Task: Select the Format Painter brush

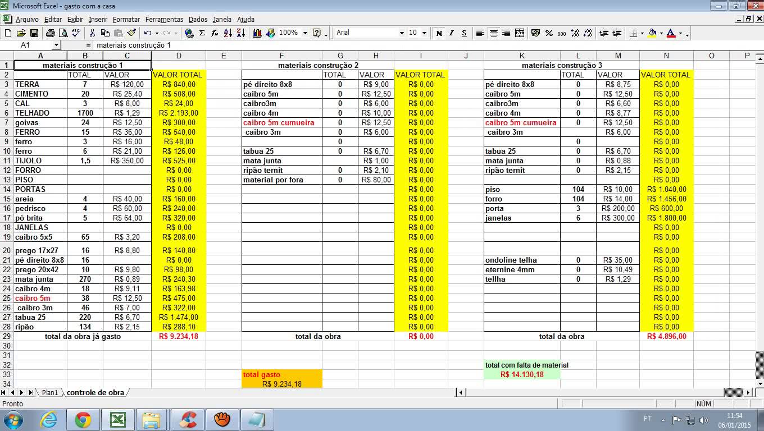Action: pyautogui.click(x=131, y=33)
